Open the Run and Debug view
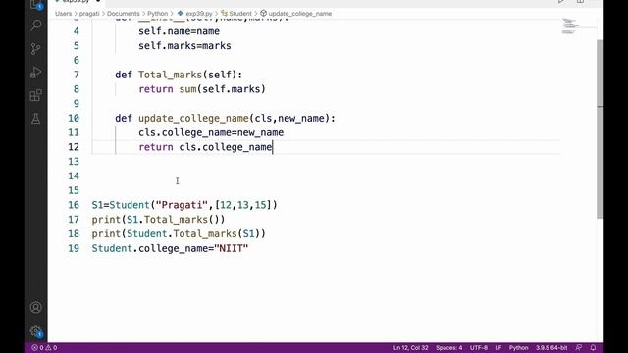The image size is (628, 353). pos(35,73)
